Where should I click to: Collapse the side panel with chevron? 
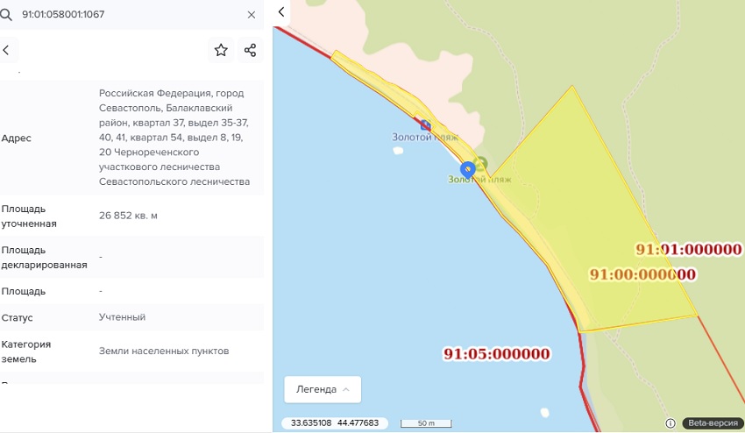(281, 12)
